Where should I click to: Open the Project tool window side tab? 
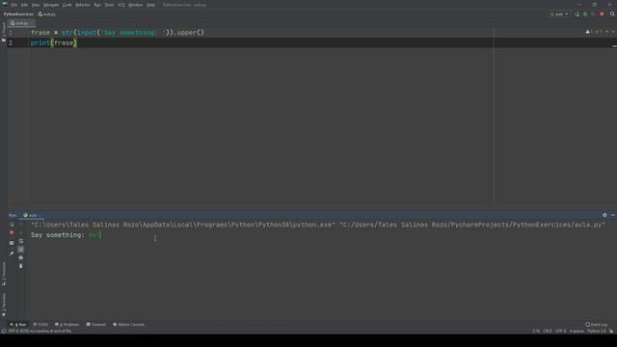tap(4, 32)
